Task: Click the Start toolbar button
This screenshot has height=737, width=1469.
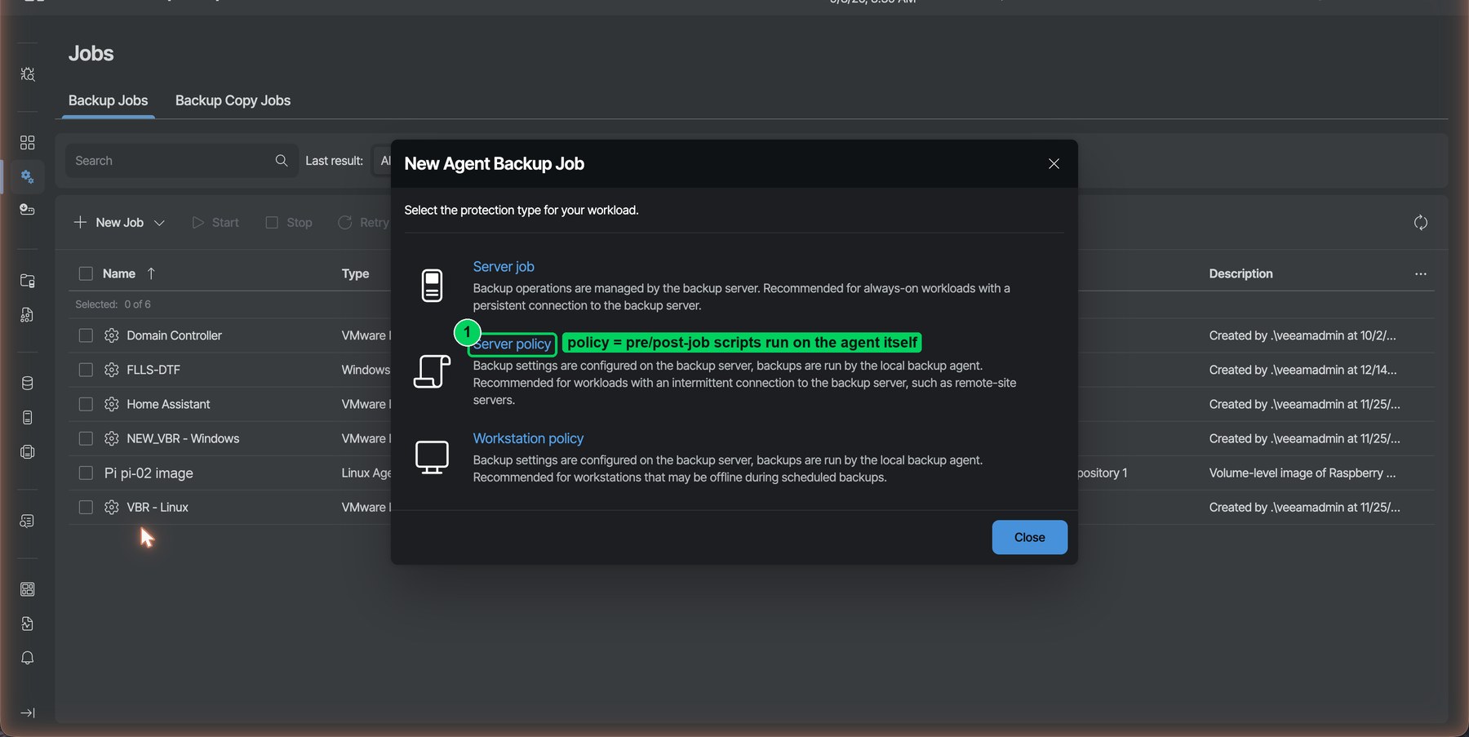Action: (215, 223)
